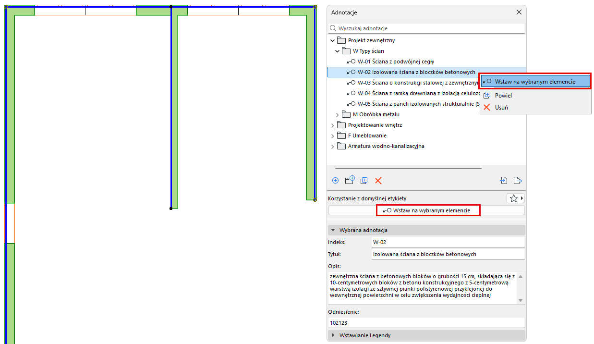Expand the Armatura wodno-kanalizacyjna folder
The width and height of the screenshot is (594, 344).
(333, 146)
